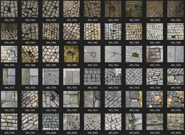Screen dimensions: 185x135
Task: Select the IMG_7933 thumbnail
Action: pos(134,77)
